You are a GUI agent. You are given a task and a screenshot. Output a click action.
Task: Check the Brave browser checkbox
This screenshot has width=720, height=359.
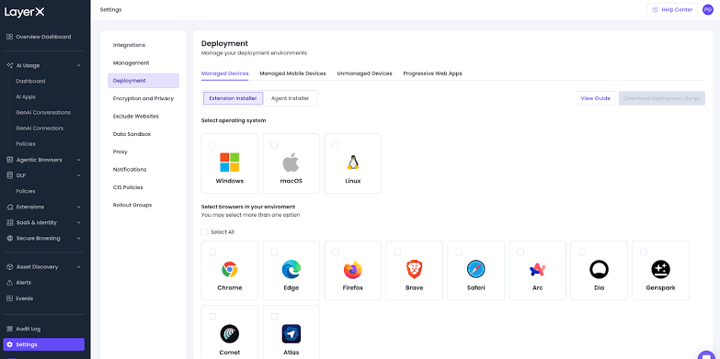[397, 252]
